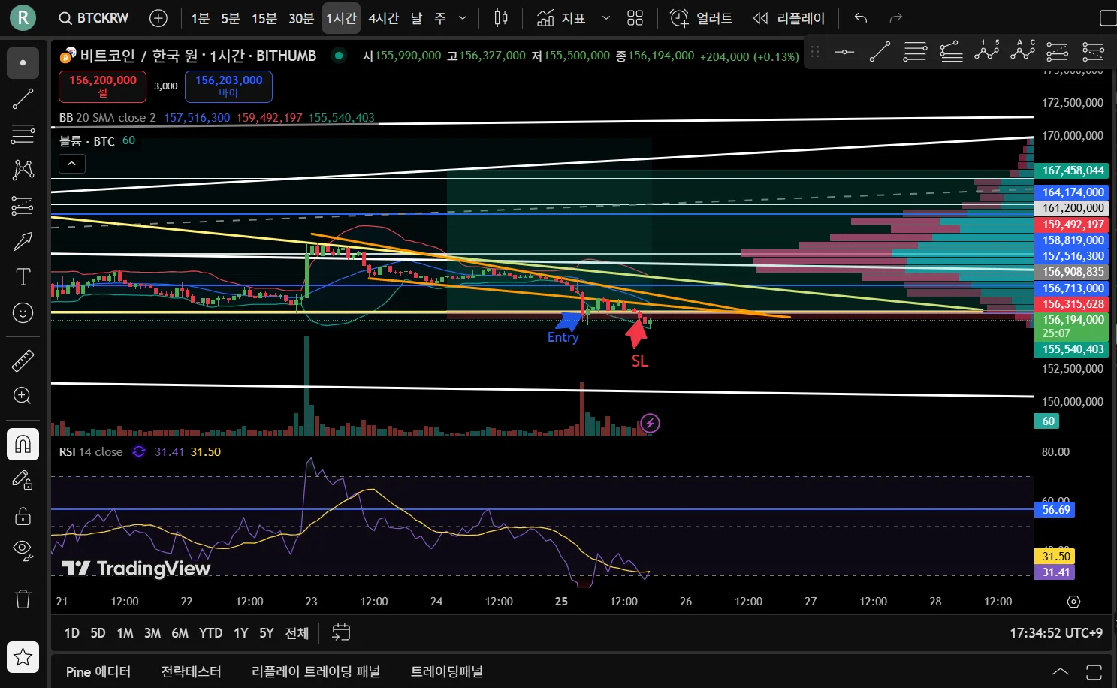Toggle lock all drawings
The width and height of the screenshot is (1117, 688).
23,516
